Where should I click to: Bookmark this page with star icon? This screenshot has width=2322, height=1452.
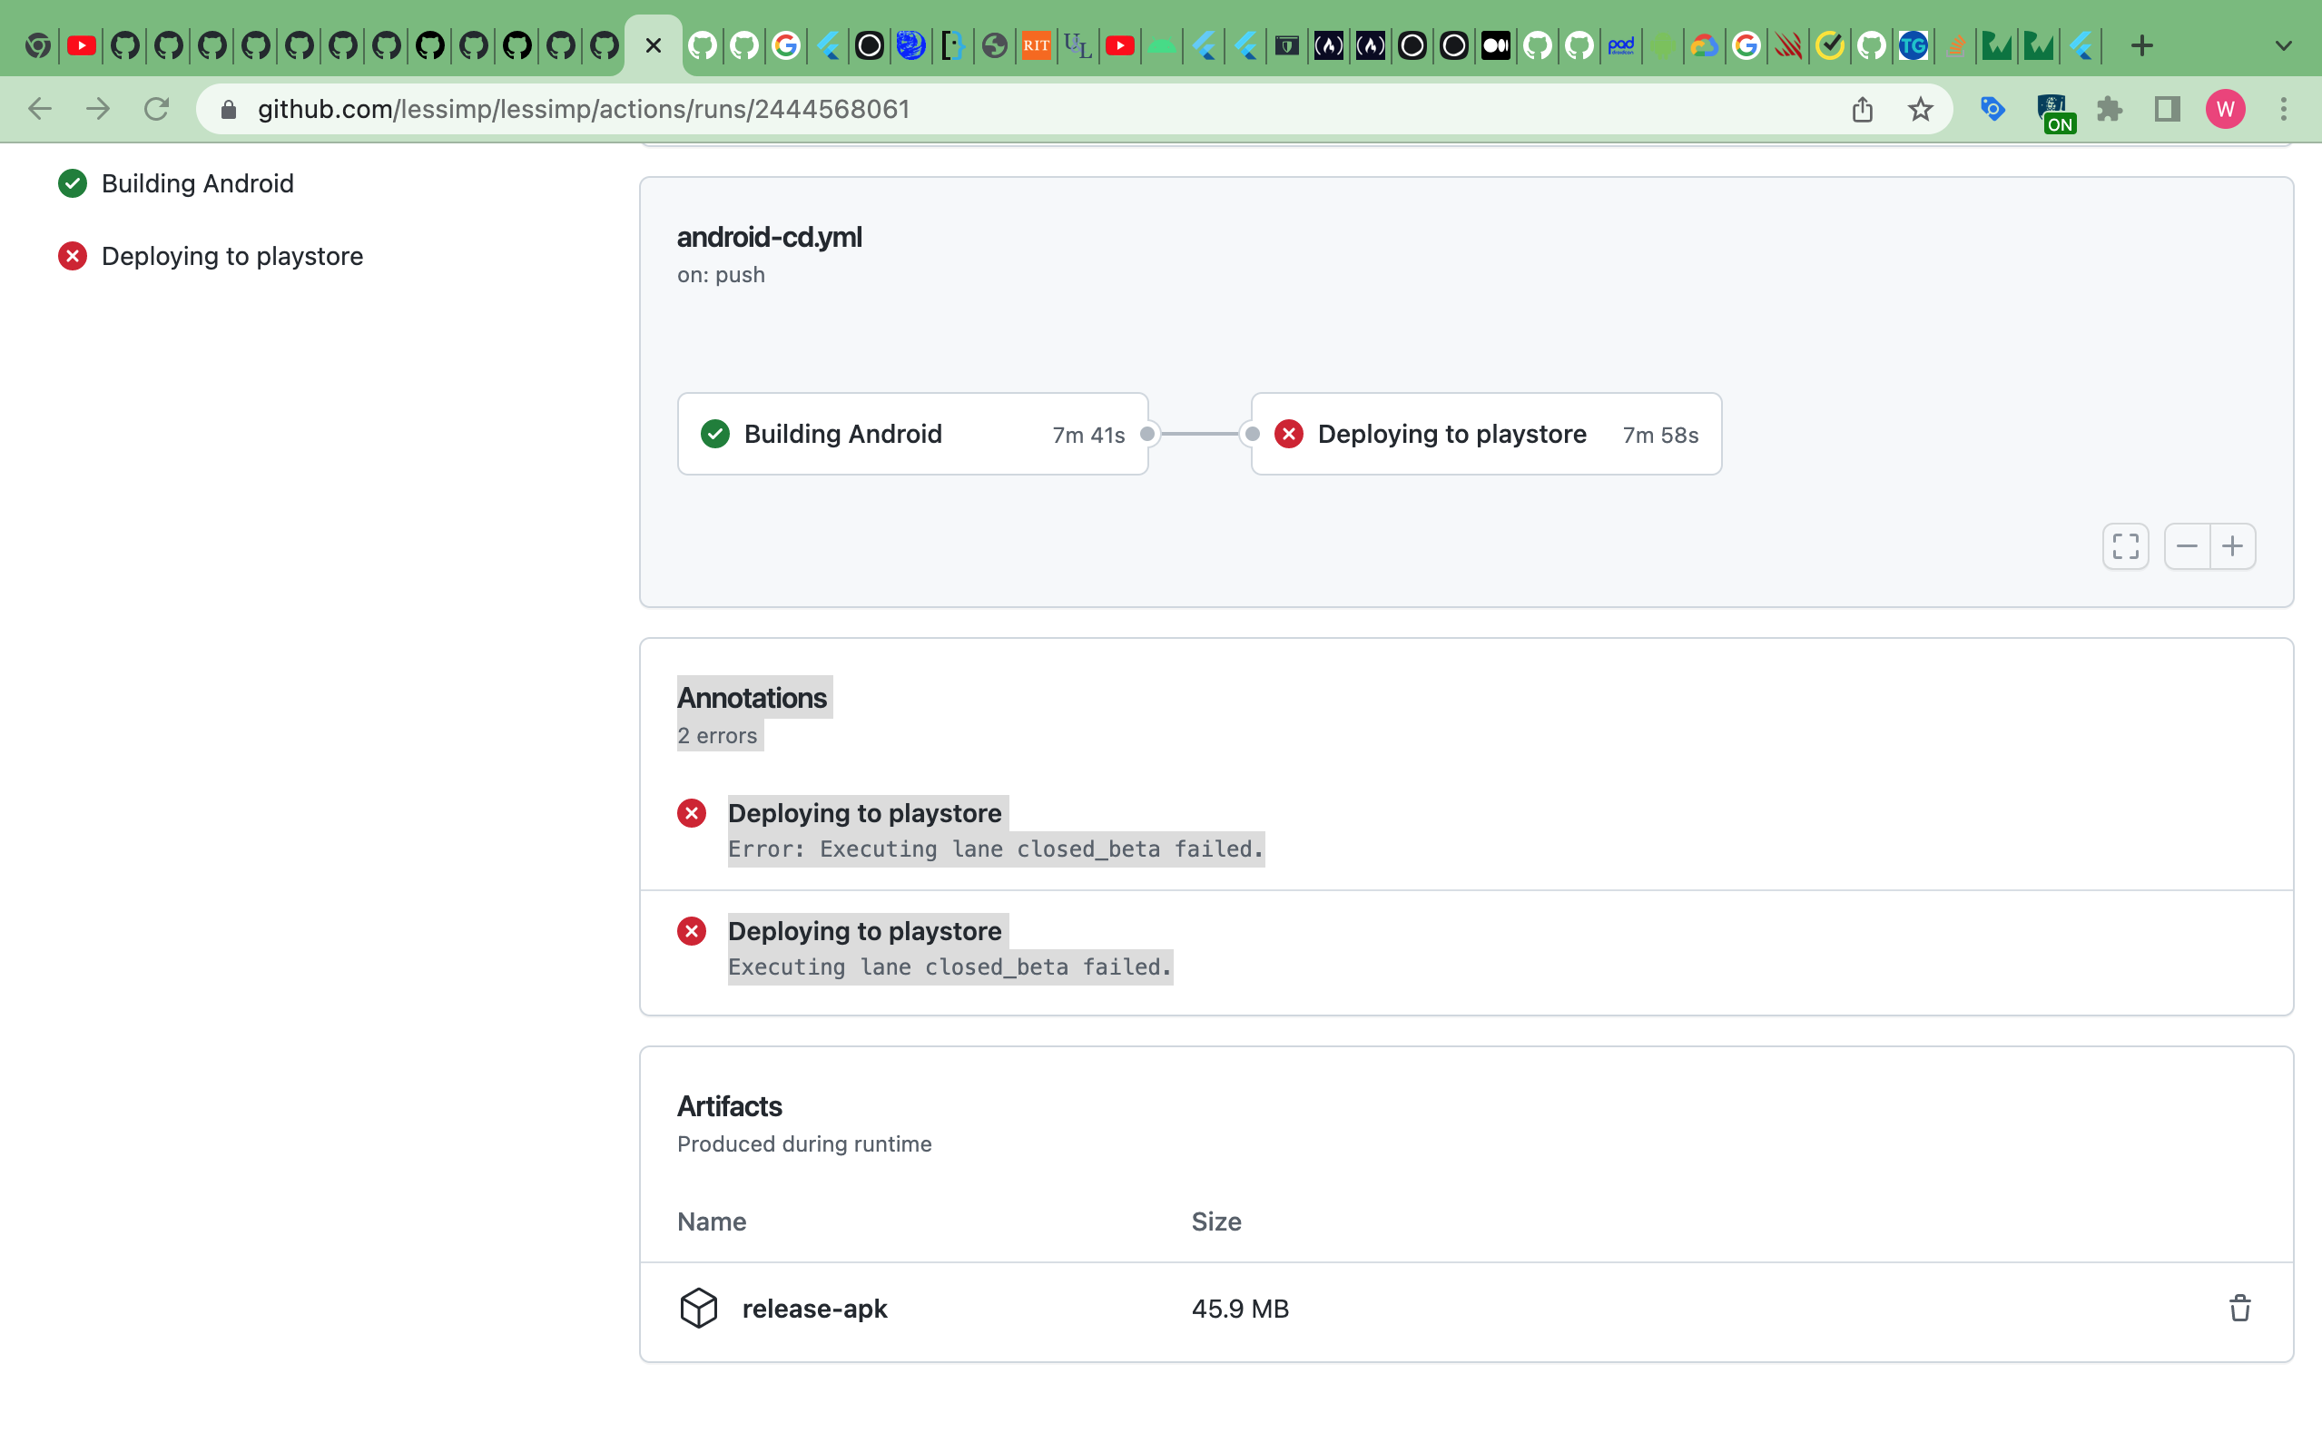coord(1920,110)
